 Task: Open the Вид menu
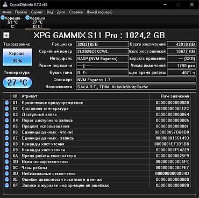coord(50,12)
